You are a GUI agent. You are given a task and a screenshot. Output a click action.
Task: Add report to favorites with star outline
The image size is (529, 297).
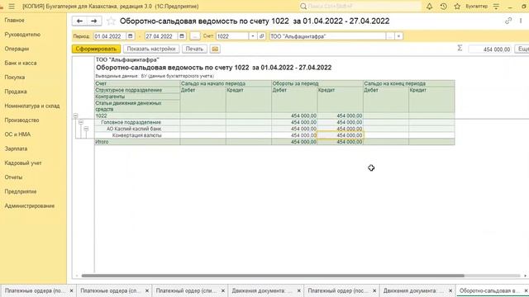pos(111,21)
